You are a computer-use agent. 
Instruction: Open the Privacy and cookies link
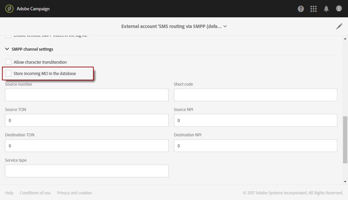[74, 193]
